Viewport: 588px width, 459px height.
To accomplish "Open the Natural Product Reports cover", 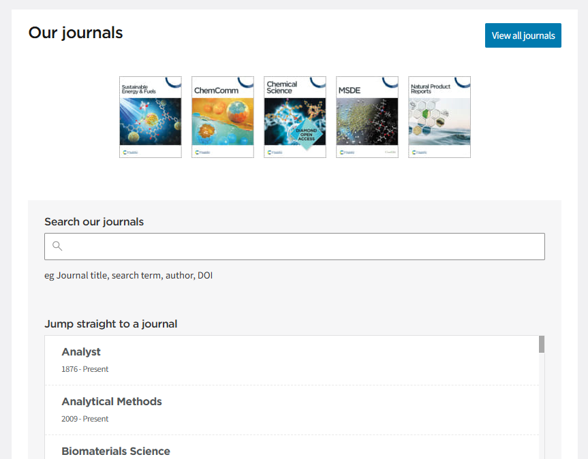I will click(x=439, y=117).
